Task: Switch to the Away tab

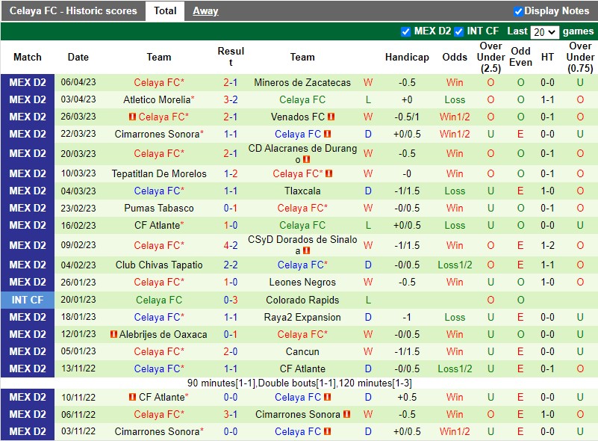Action: tap(205, 11)
